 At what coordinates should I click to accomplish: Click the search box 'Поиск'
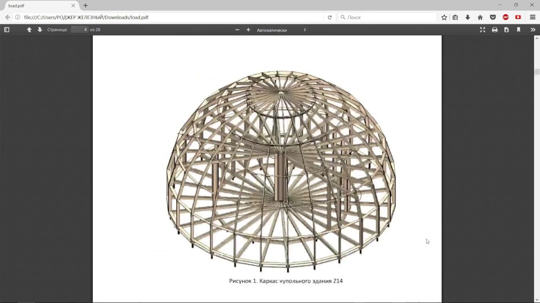[387, 17]
